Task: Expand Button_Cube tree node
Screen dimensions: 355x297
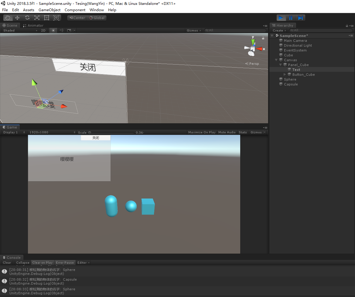Action: coord(285,75)
